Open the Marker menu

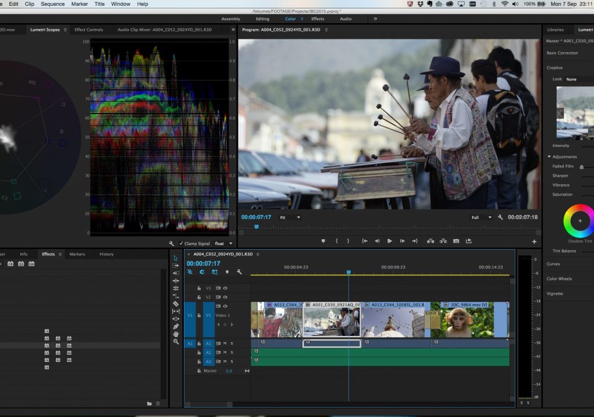pyautogui.click(x=79, y=4)
